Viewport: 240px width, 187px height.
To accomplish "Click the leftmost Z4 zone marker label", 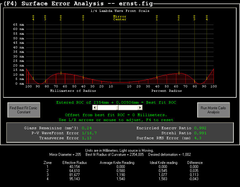I will [x=33, y=18].
